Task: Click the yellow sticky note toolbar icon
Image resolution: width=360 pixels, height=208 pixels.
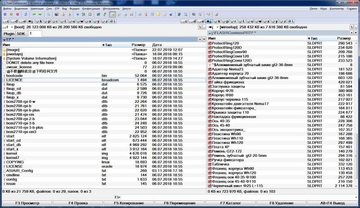Action: 158,14
